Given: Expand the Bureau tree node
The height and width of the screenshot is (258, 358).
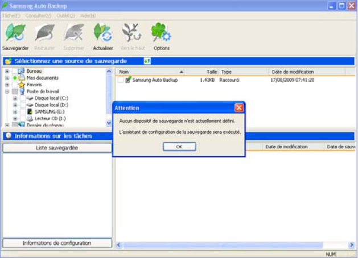Looking at the screenshot, I should click(7, 71).
